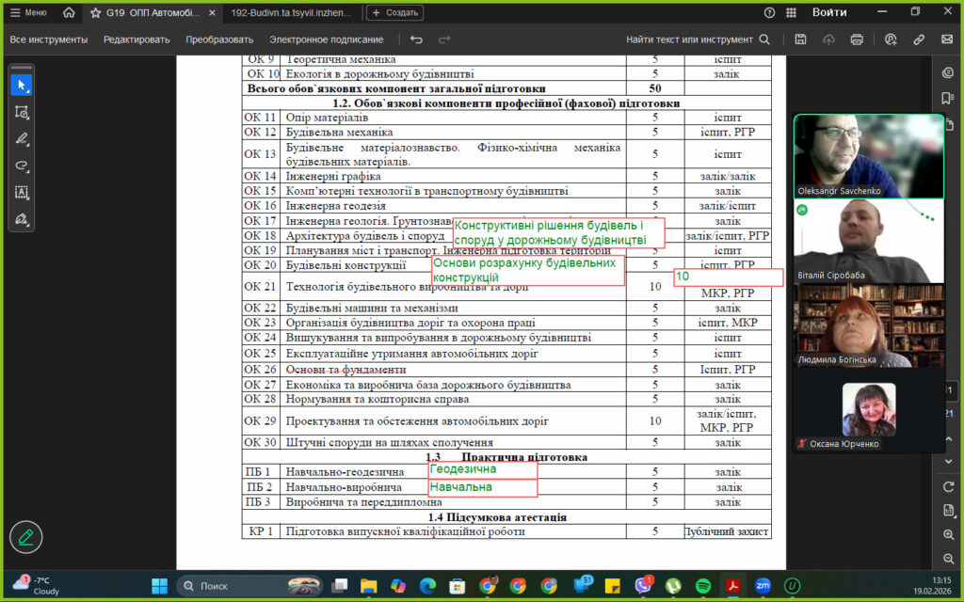Rotate the page with the rotate icon
This screenshot has height=602, width=964.
point(948,486)
